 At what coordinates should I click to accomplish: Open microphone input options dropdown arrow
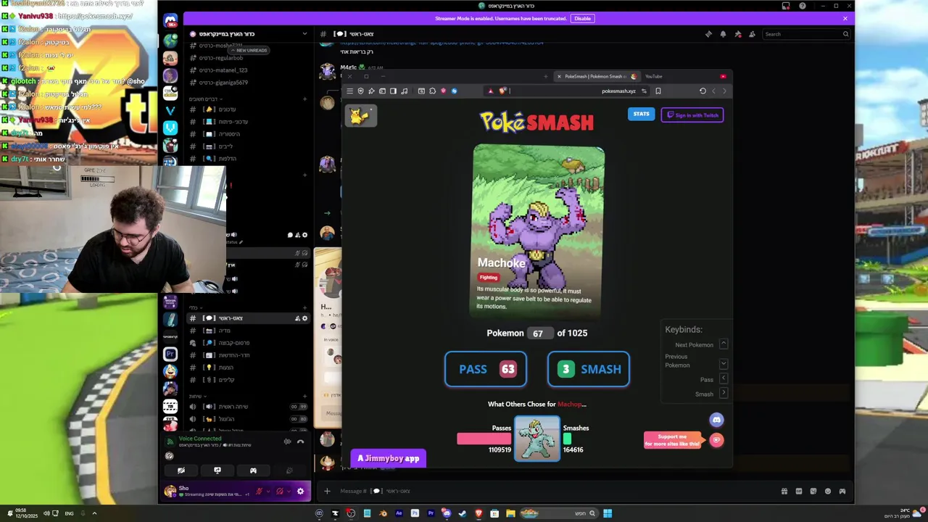(x=268, y=491)
